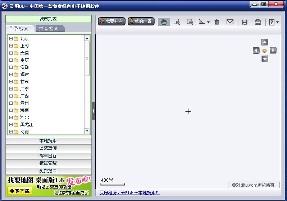The height and width of the screenshot is (201, 287).
Task: Click the city list scrollbar thumb
Action: [87, 58]
